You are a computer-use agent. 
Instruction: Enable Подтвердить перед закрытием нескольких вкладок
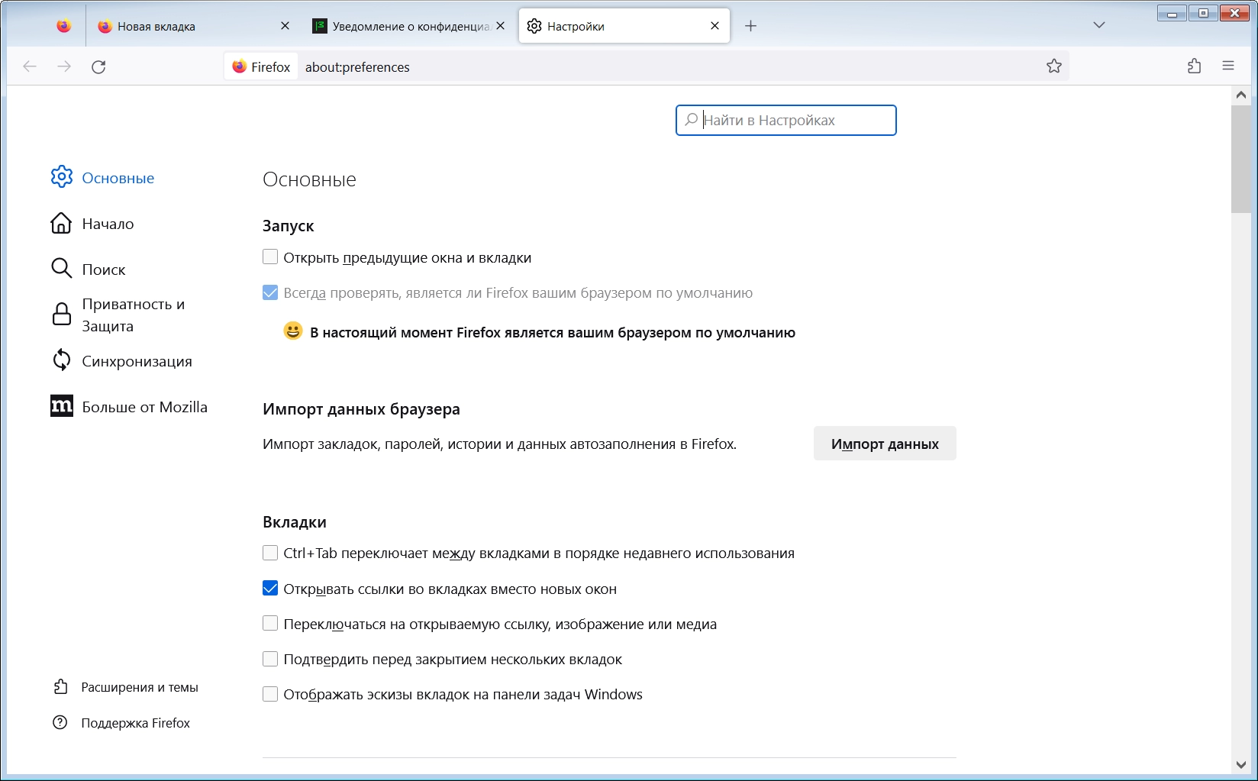click(x=270, y=659)
